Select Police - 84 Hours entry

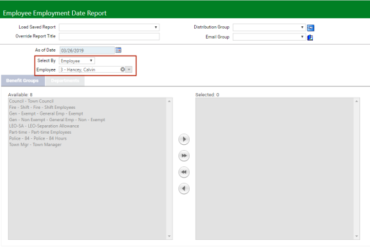coord(38,138)
